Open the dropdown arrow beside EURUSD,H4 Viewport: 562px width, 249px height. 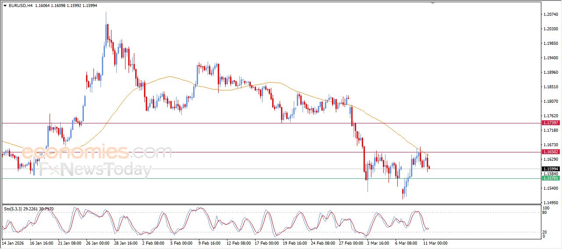5,5
